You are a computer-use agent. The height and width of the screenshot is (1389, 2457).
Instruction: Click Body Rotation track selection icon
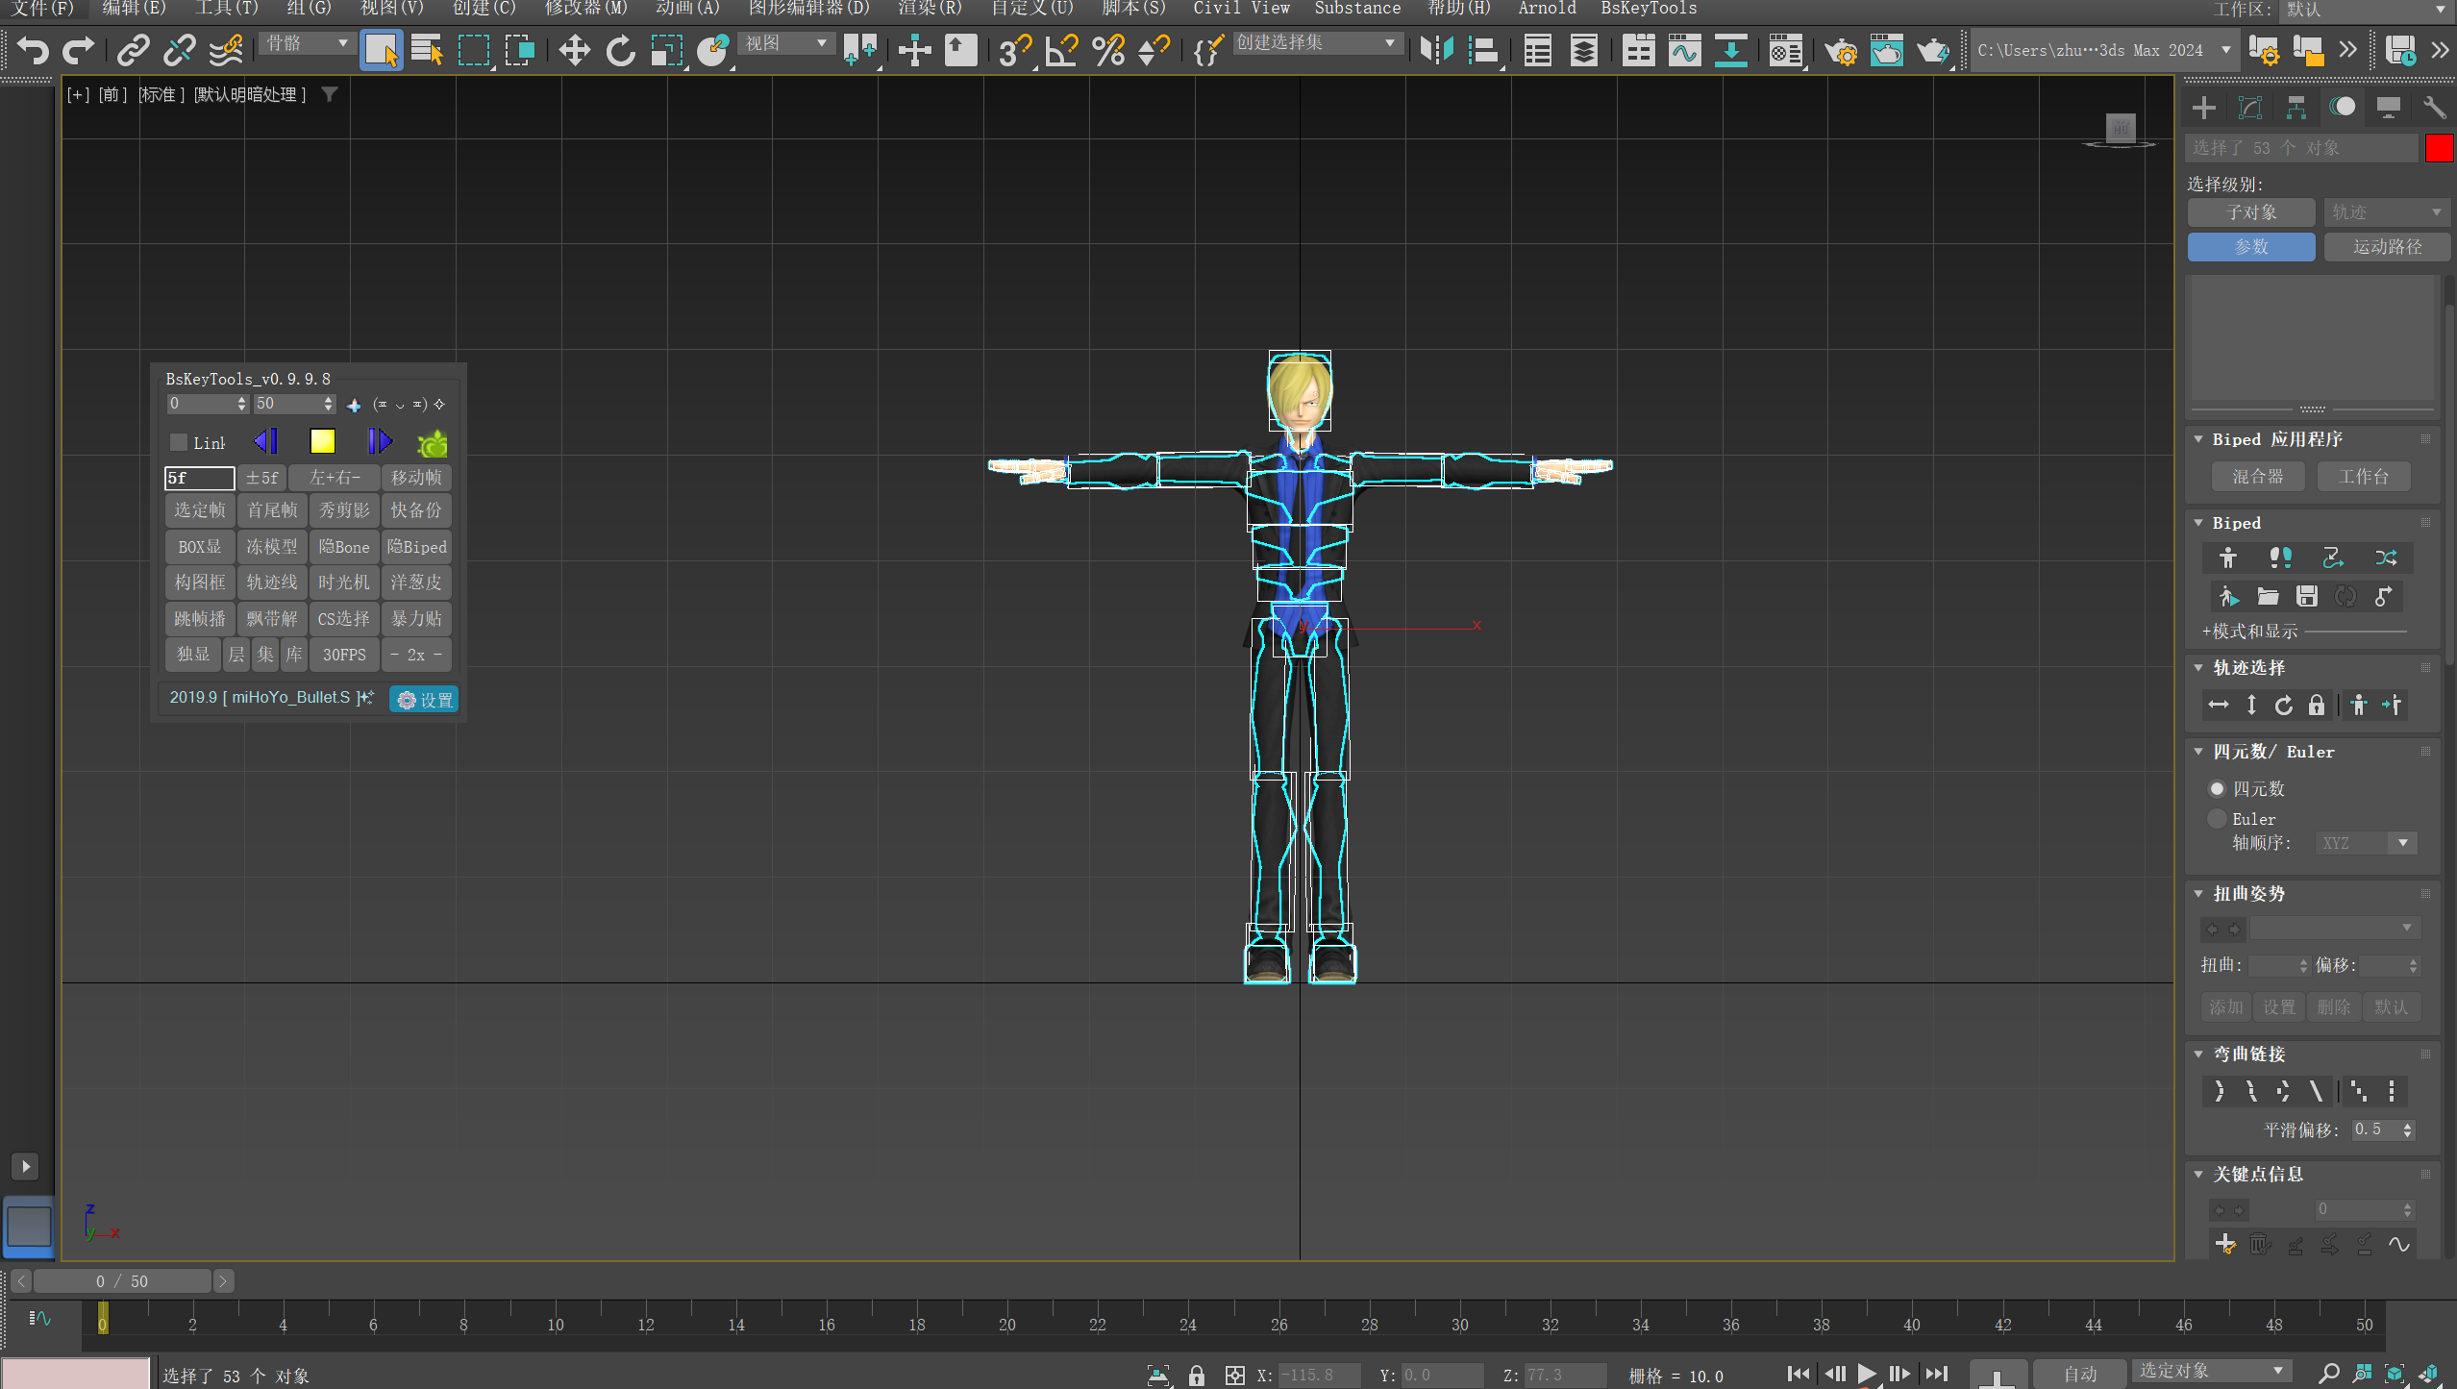click(x=2283, y=705)
